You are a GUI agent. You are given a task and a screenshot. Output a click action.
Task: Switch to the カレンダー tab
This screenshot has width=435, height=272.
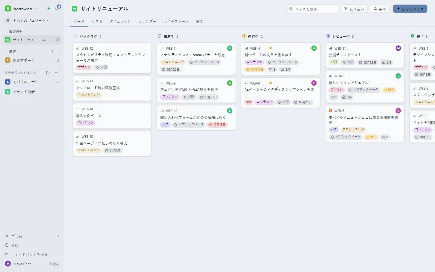tap(147, 21)
